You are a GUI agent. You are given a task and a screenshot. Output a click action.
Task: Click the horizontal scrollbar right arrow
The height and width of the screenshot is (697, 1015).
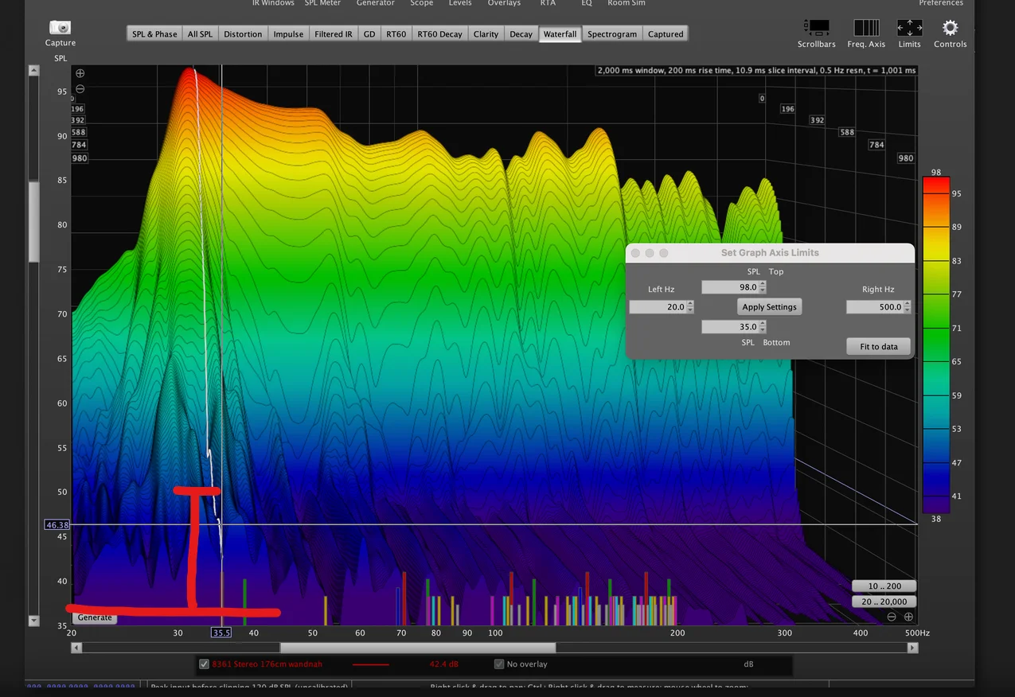[913, 648]
